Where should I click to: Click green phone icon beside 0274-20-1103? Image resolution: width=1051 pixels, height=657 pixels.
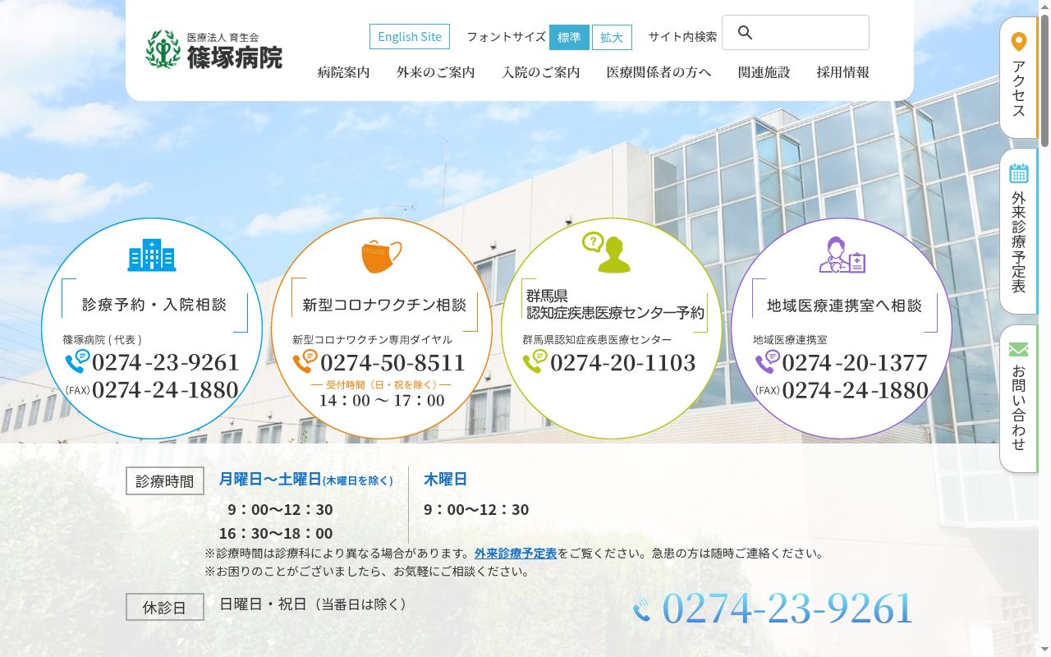click(535, 361)
